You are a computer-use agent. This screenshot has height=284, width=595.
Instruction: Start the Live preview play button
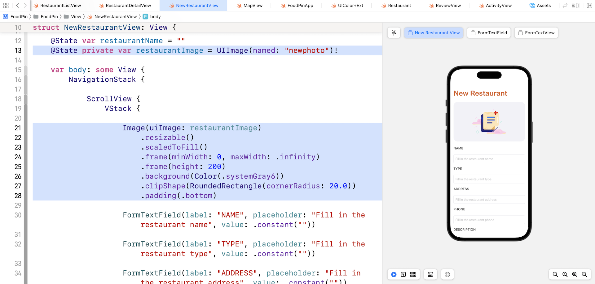click(x=394, y=274)
